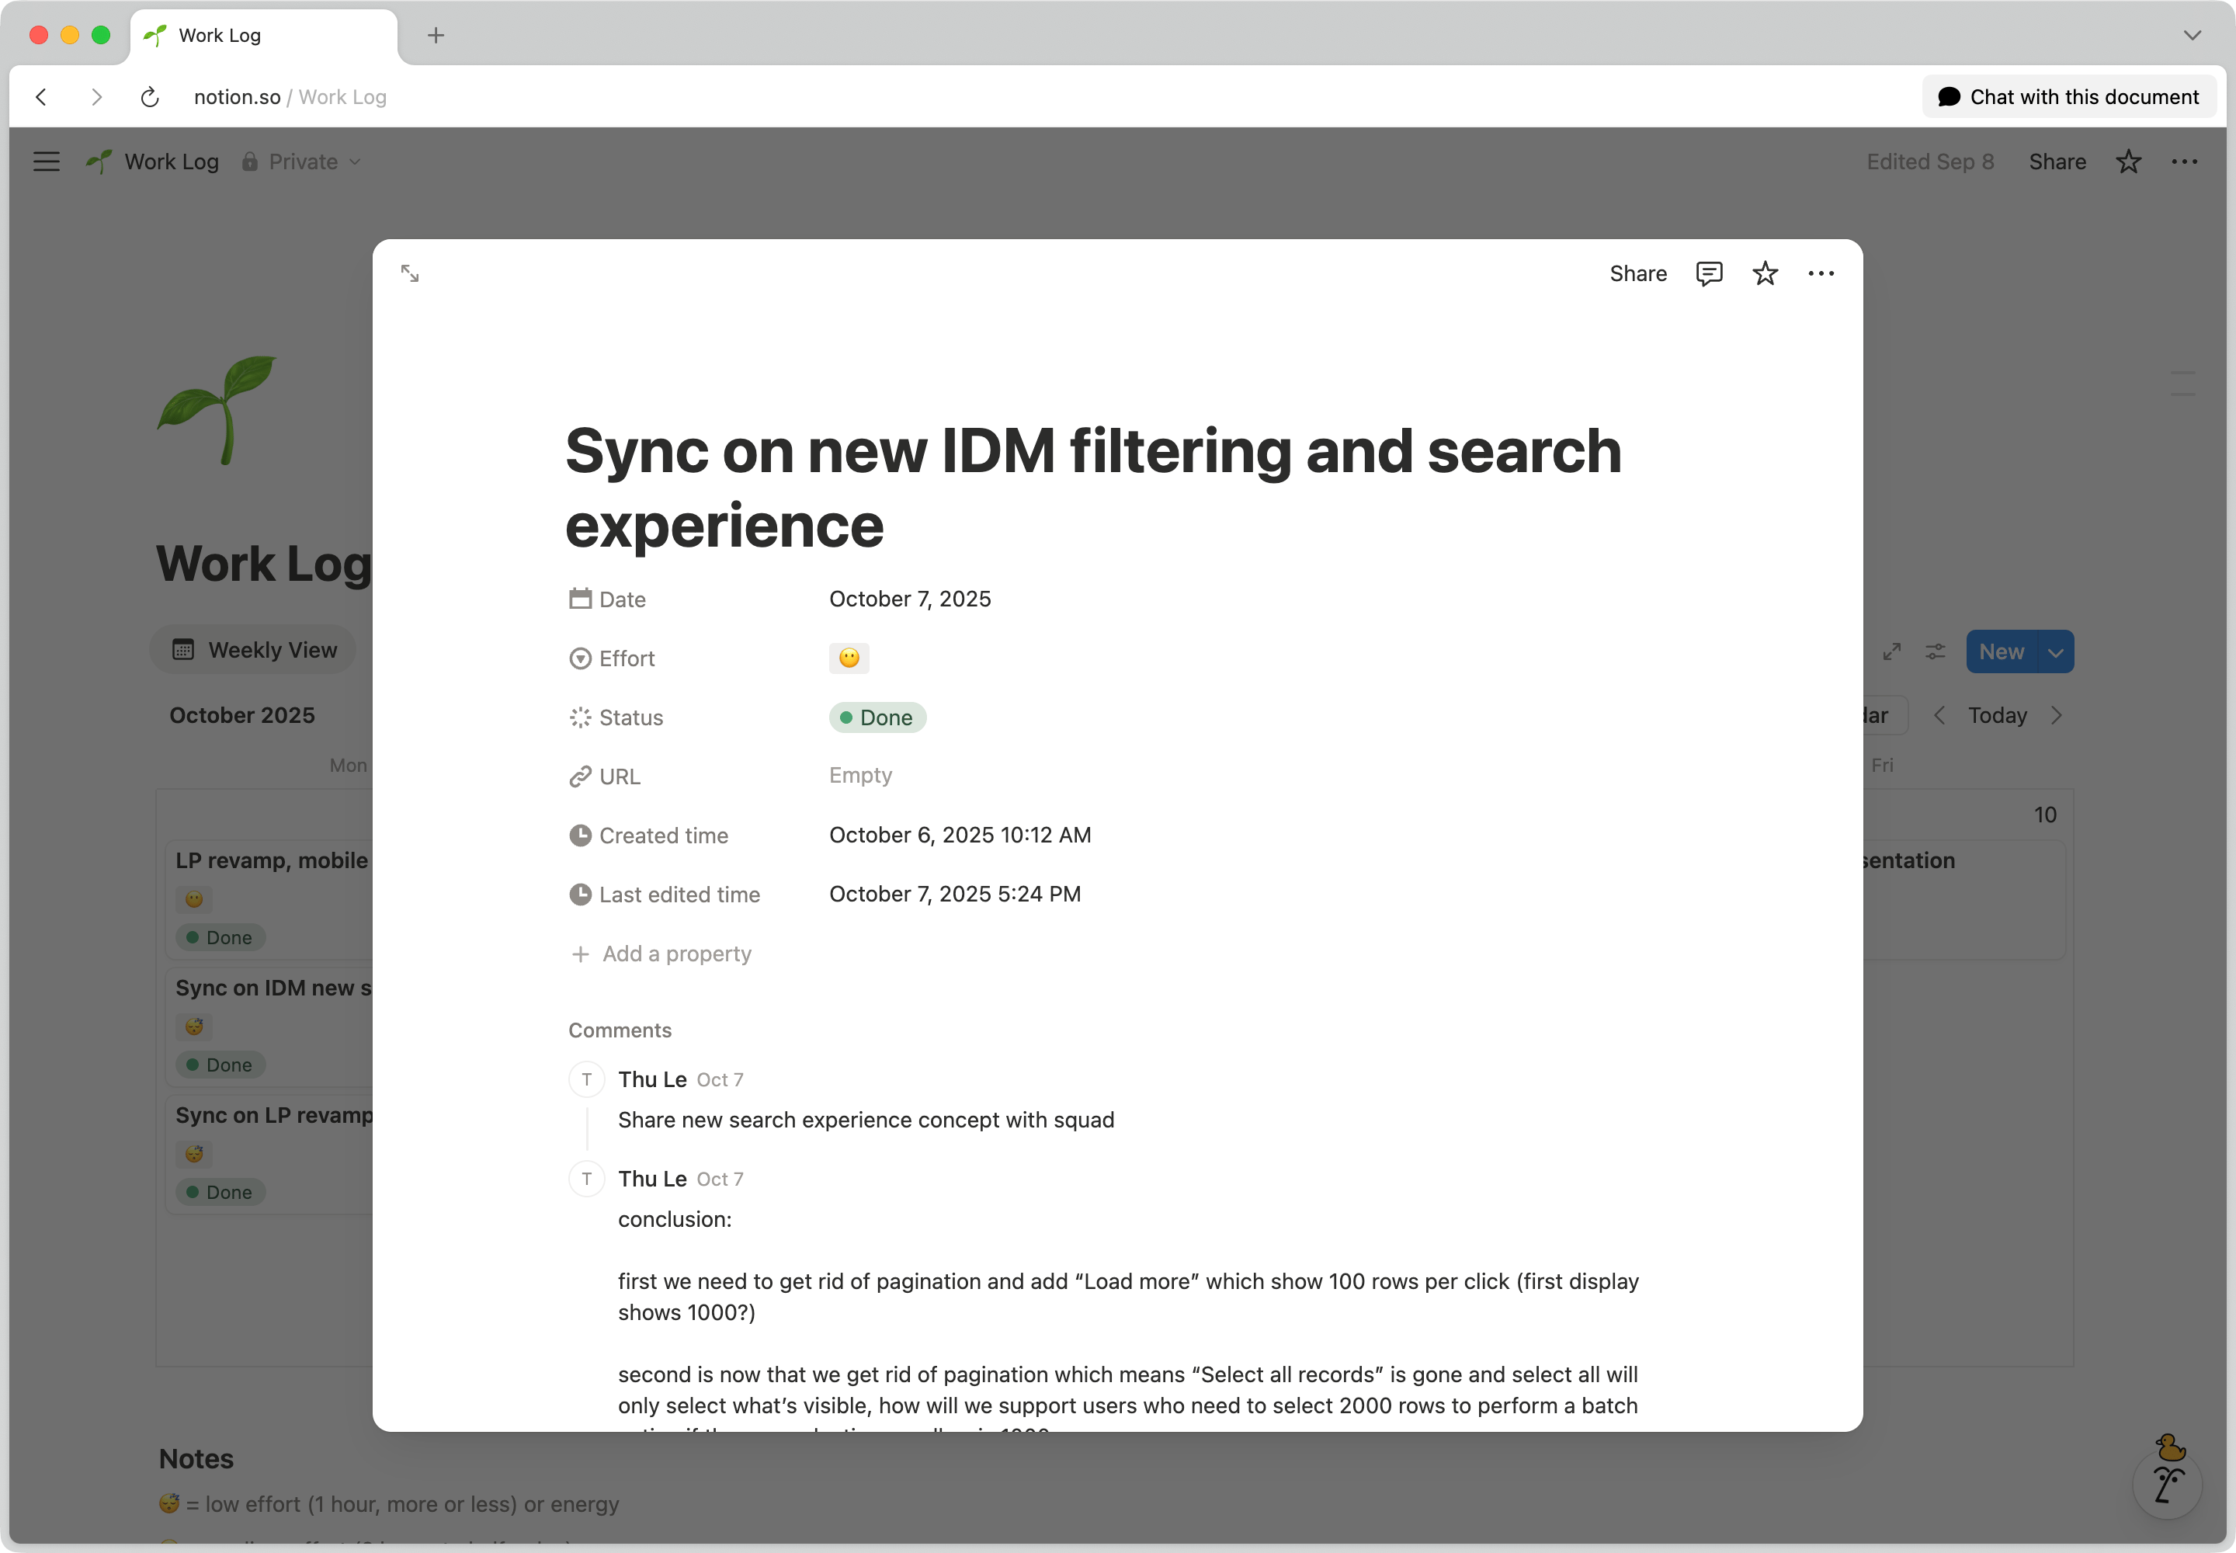The height and width of the screenshot is (1553, 2236).
Task: Open the hamburger sidebar menu
Action: [47, 162]
